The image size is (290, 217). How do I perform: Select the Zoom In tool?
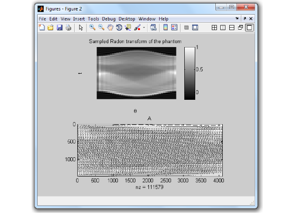(x=92, y=27)
